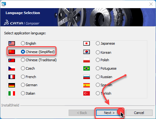Close the installer window

(151, 4)
